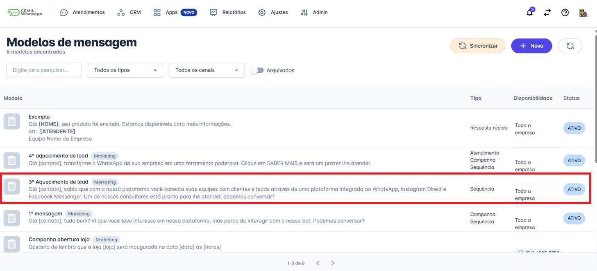The image size is (597, 271).
Task: Toggle the Arquivados switch
Action: (x=257, y=70)
